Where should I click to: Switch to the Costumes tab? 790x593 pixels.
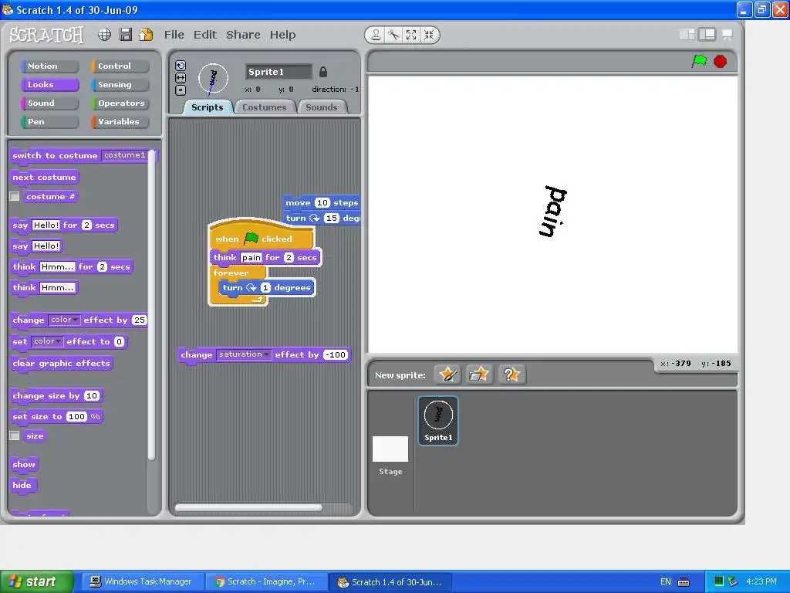264,107
